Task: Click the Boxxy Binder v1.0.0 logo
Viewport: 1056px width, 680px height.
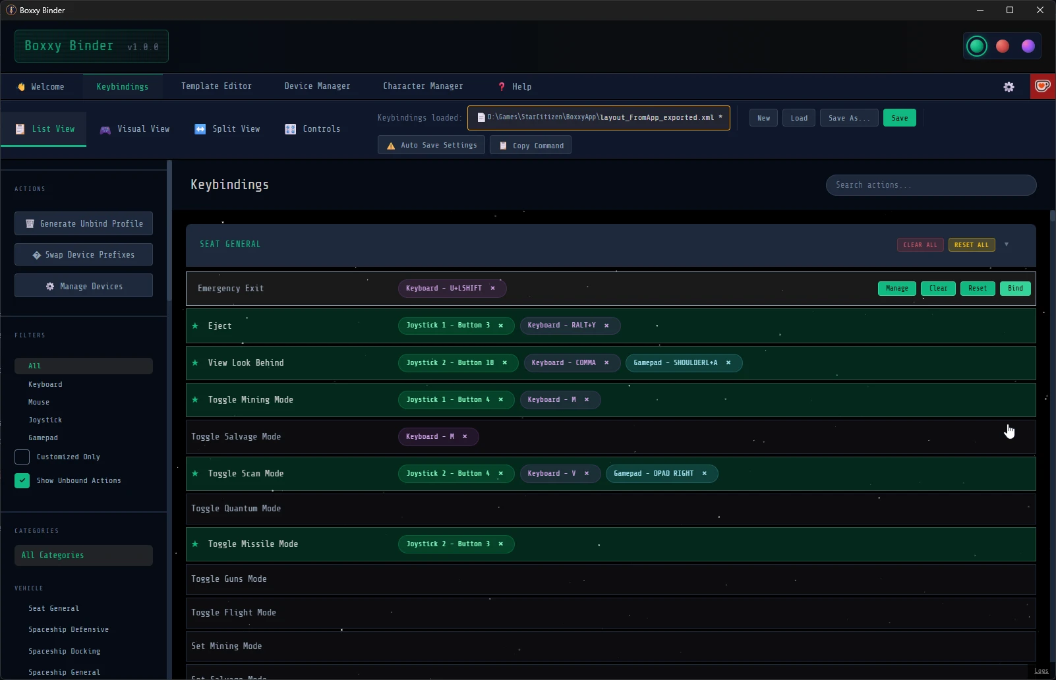Action: pos(92,46)
